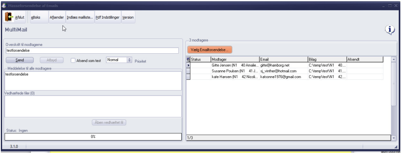
Task: Click the app icon in the title bar
Action: pos(4,6)
